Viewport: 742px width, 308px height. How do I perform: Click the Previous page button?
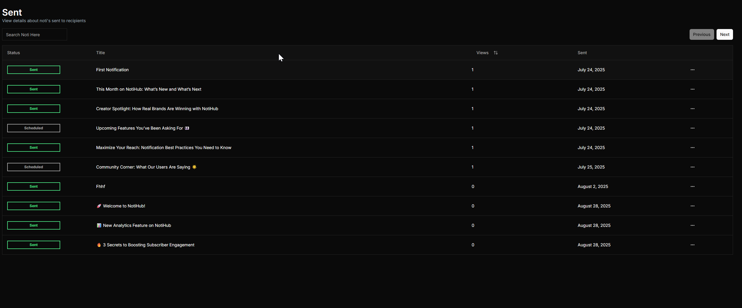coord(701,34)
